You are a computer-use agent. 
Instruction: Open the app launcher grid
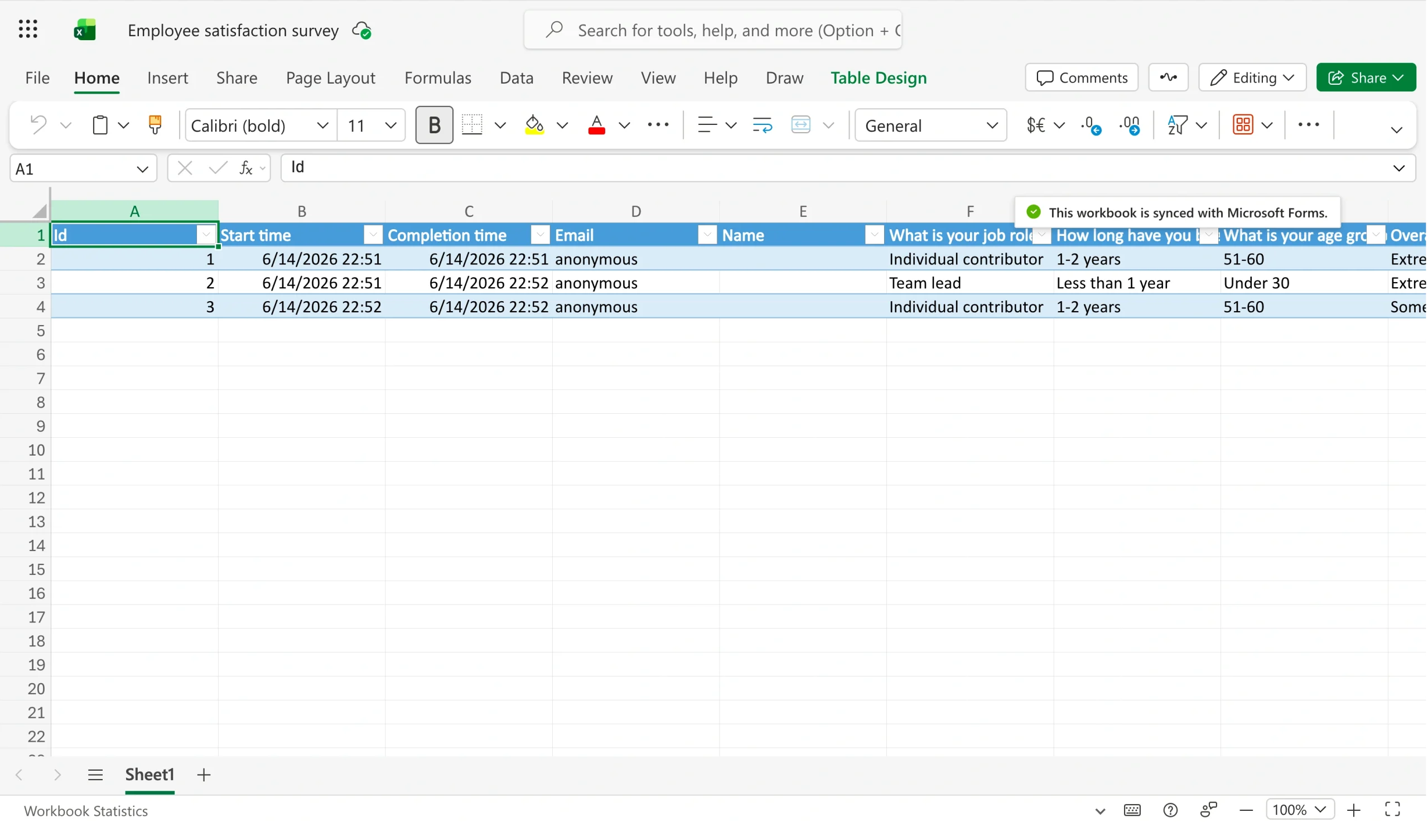click(28, 30)
